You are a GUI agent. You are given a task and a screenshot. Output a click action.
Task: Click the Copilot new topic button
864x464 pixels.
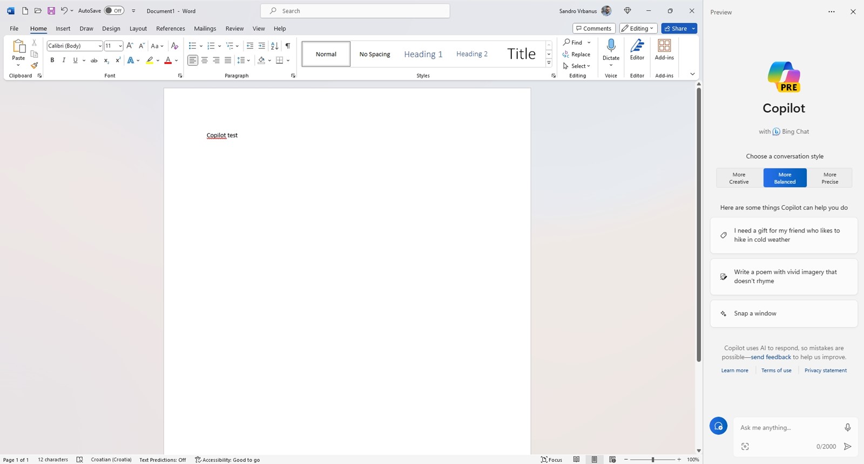coord(718,426)
